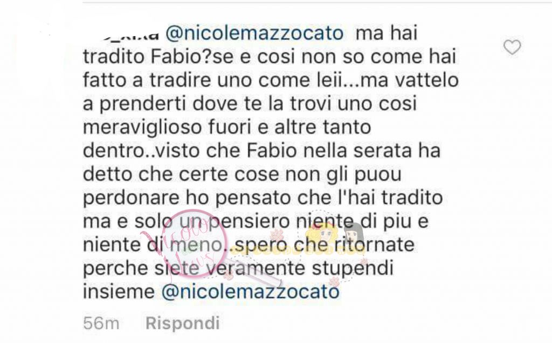Click the 56m timestamp
552x343 pixels.
(101, 323)
